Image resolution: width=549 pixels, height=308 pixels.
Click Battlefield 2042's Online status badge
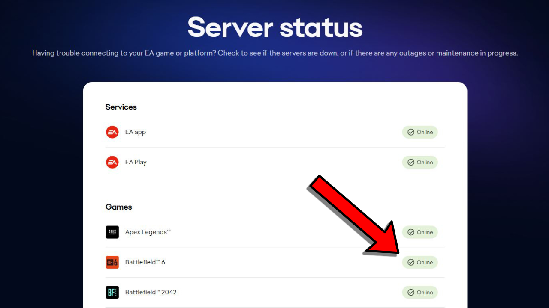point(420,292)
